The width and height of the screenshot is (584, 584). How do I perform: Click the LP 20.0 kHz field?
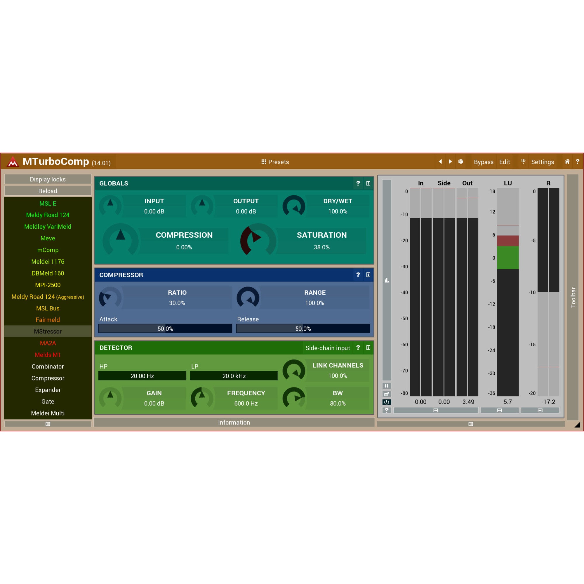tap(234, 376)
